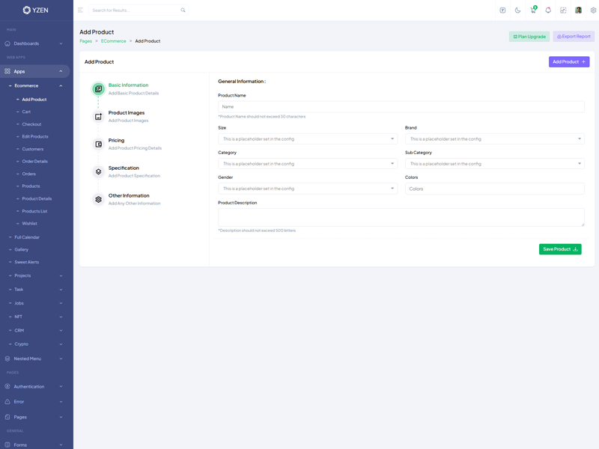Click the fullscreen icon in header
Image resolution: width=599 pixels, height=449 pixels.
click(563, 10)
